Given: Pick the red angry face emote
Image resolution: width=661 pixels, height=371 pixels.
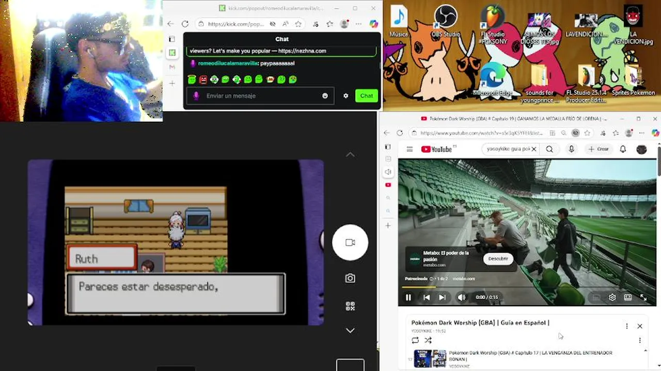Looking at the screenshot, I should pos(203,79).
